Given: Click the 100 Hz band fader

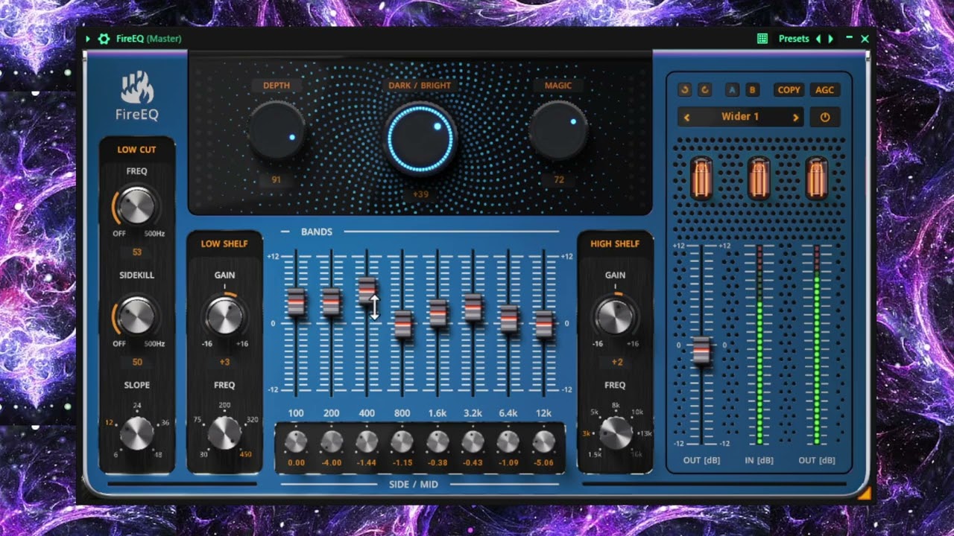Looking at the screenshot, I should [x=297, y=301].
